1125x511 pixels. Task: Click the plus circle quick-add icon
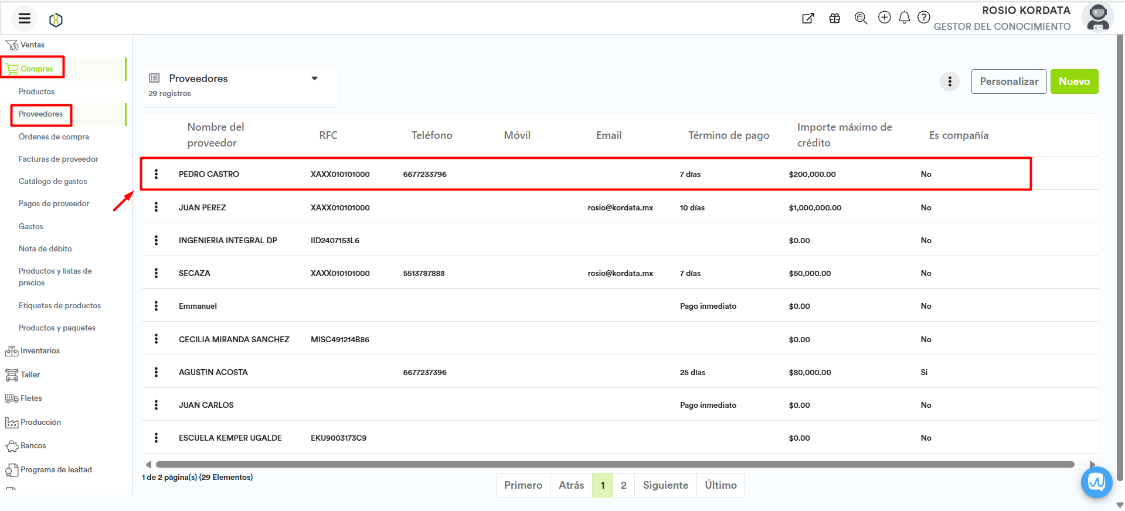coord(884,18)
